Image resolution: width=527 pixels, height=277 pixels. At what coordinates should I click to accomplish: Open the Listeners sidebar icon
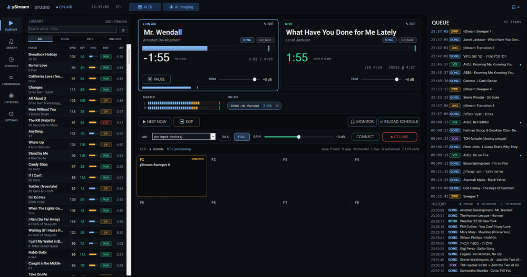click(11, 98)
